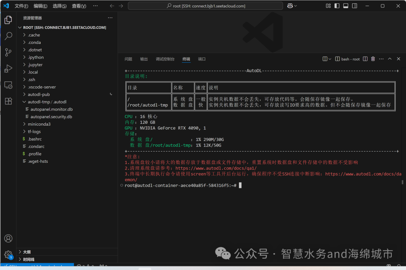
Task: Switch to the 问题 panel tab
Action: [x=128, y=59]
